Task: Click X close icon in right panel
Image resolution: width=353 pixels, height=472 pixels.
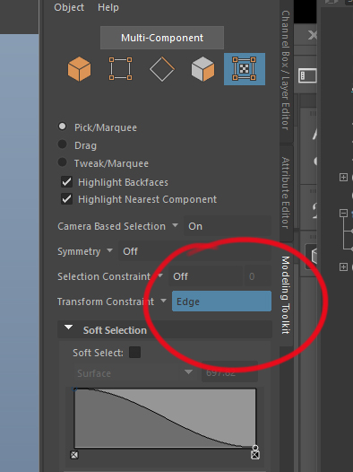Action: coord(313,35)
